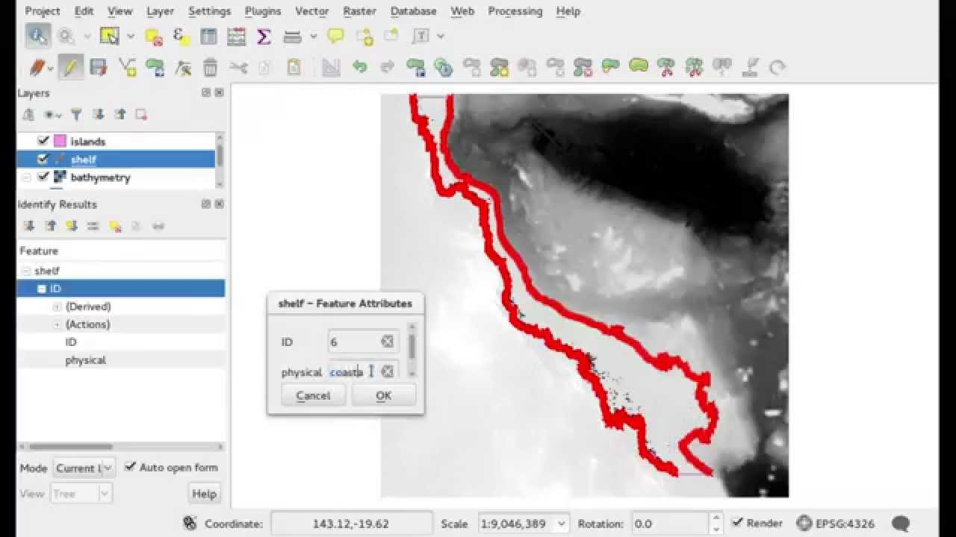The width and height of the screenshot is (956, 537).
Task: Click the Rotation value field
Action: (669, 524)
